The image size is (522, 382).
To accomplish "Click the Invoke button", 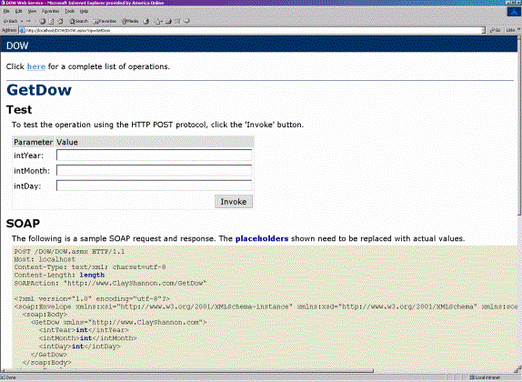I will pos(234,202).
